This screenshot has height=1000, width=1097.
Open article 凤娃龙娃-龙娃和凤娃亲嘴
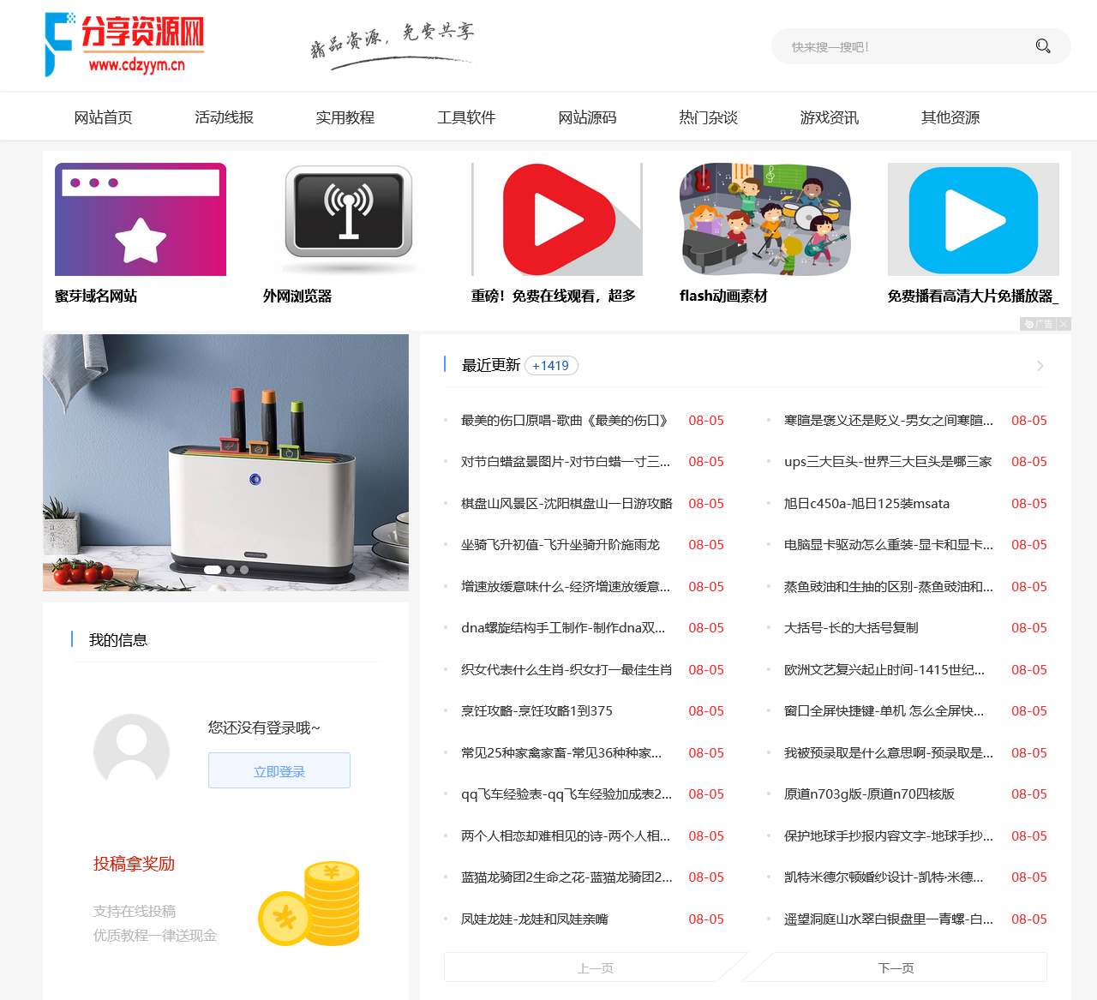535,919
